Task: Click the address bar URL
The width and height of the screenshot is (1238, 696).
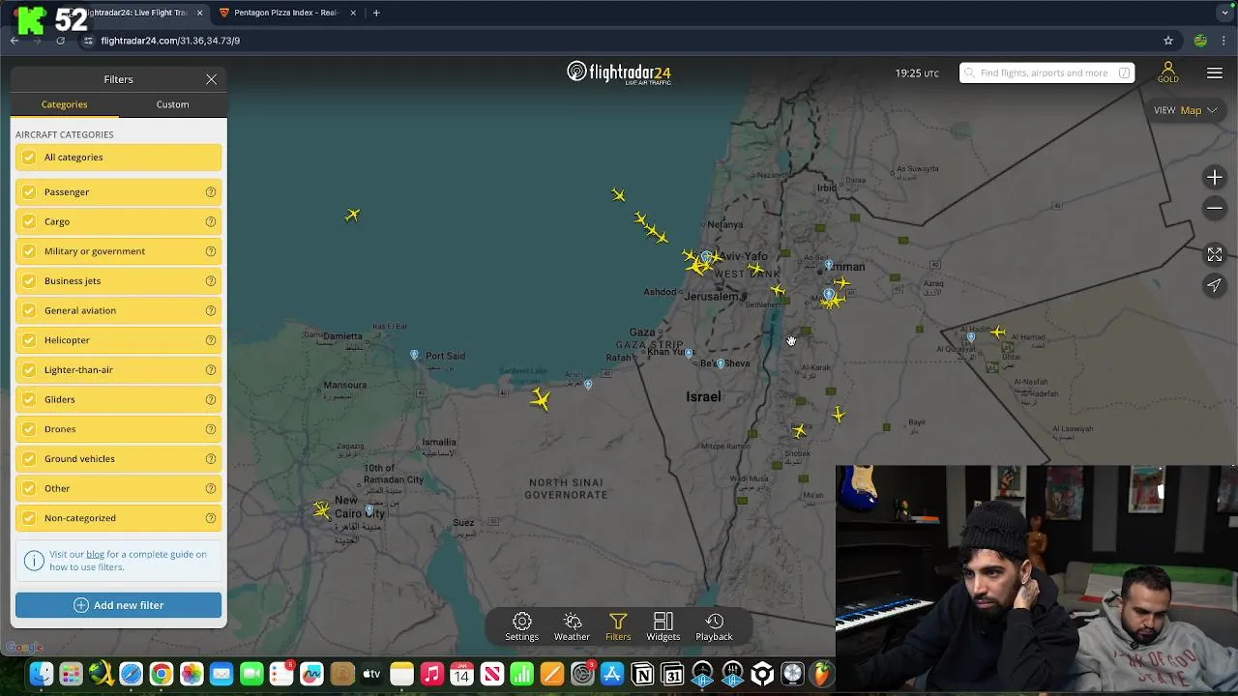Action: [x=170, y=41]
